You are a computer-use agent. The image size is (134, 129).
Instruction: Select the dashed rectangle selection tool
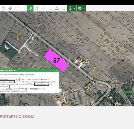coord(64,8)
